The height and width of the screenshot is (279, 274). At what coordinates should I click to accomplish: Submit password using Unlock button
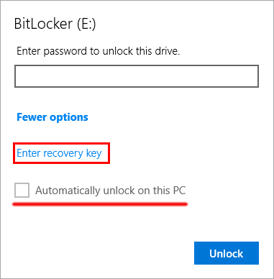pos(227,253)
